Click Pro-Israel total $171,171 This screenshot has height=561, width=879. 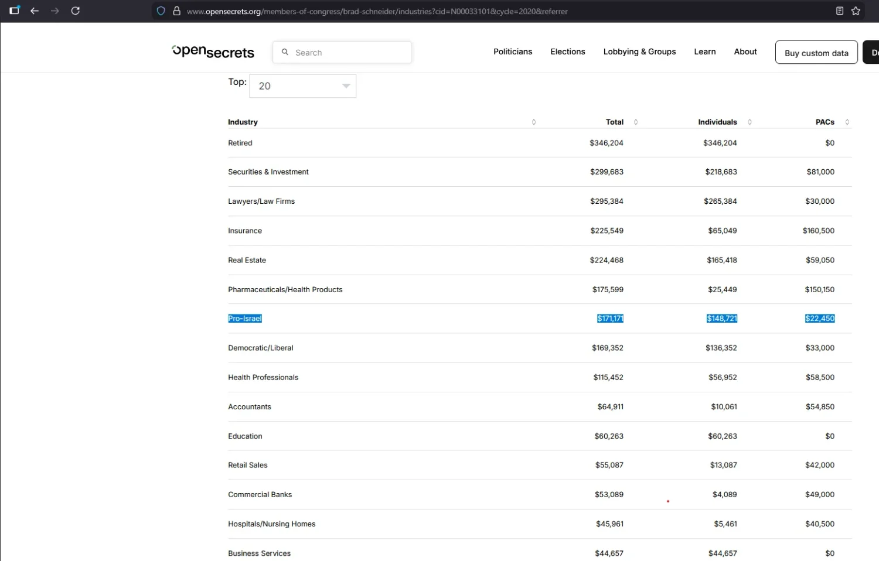[610, 319]
